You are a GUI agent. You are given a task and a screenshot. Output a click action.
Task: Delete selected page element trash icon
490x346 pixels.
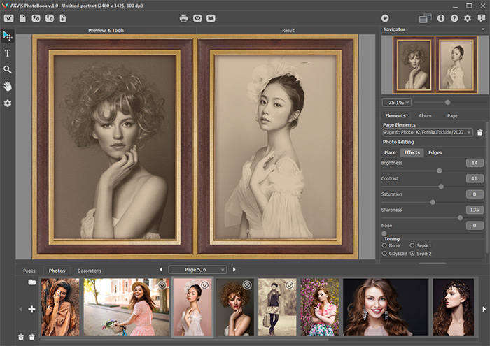[480, 133]
